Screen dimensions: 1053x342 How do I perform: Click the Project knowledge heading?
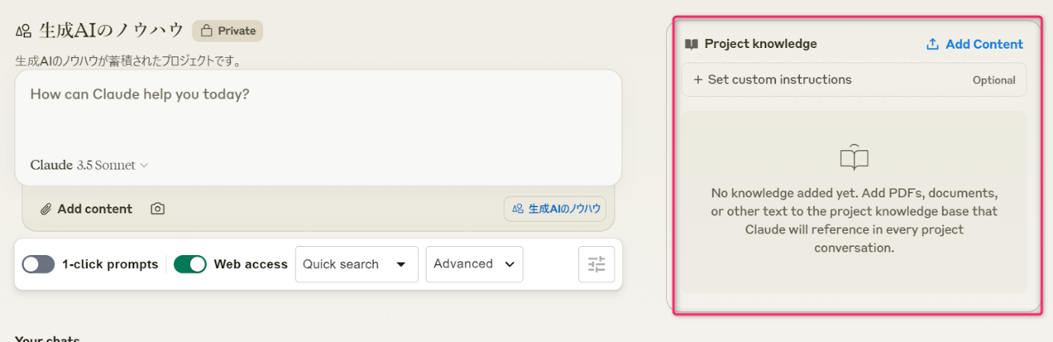pyautogui.click(x=760, y=44)
